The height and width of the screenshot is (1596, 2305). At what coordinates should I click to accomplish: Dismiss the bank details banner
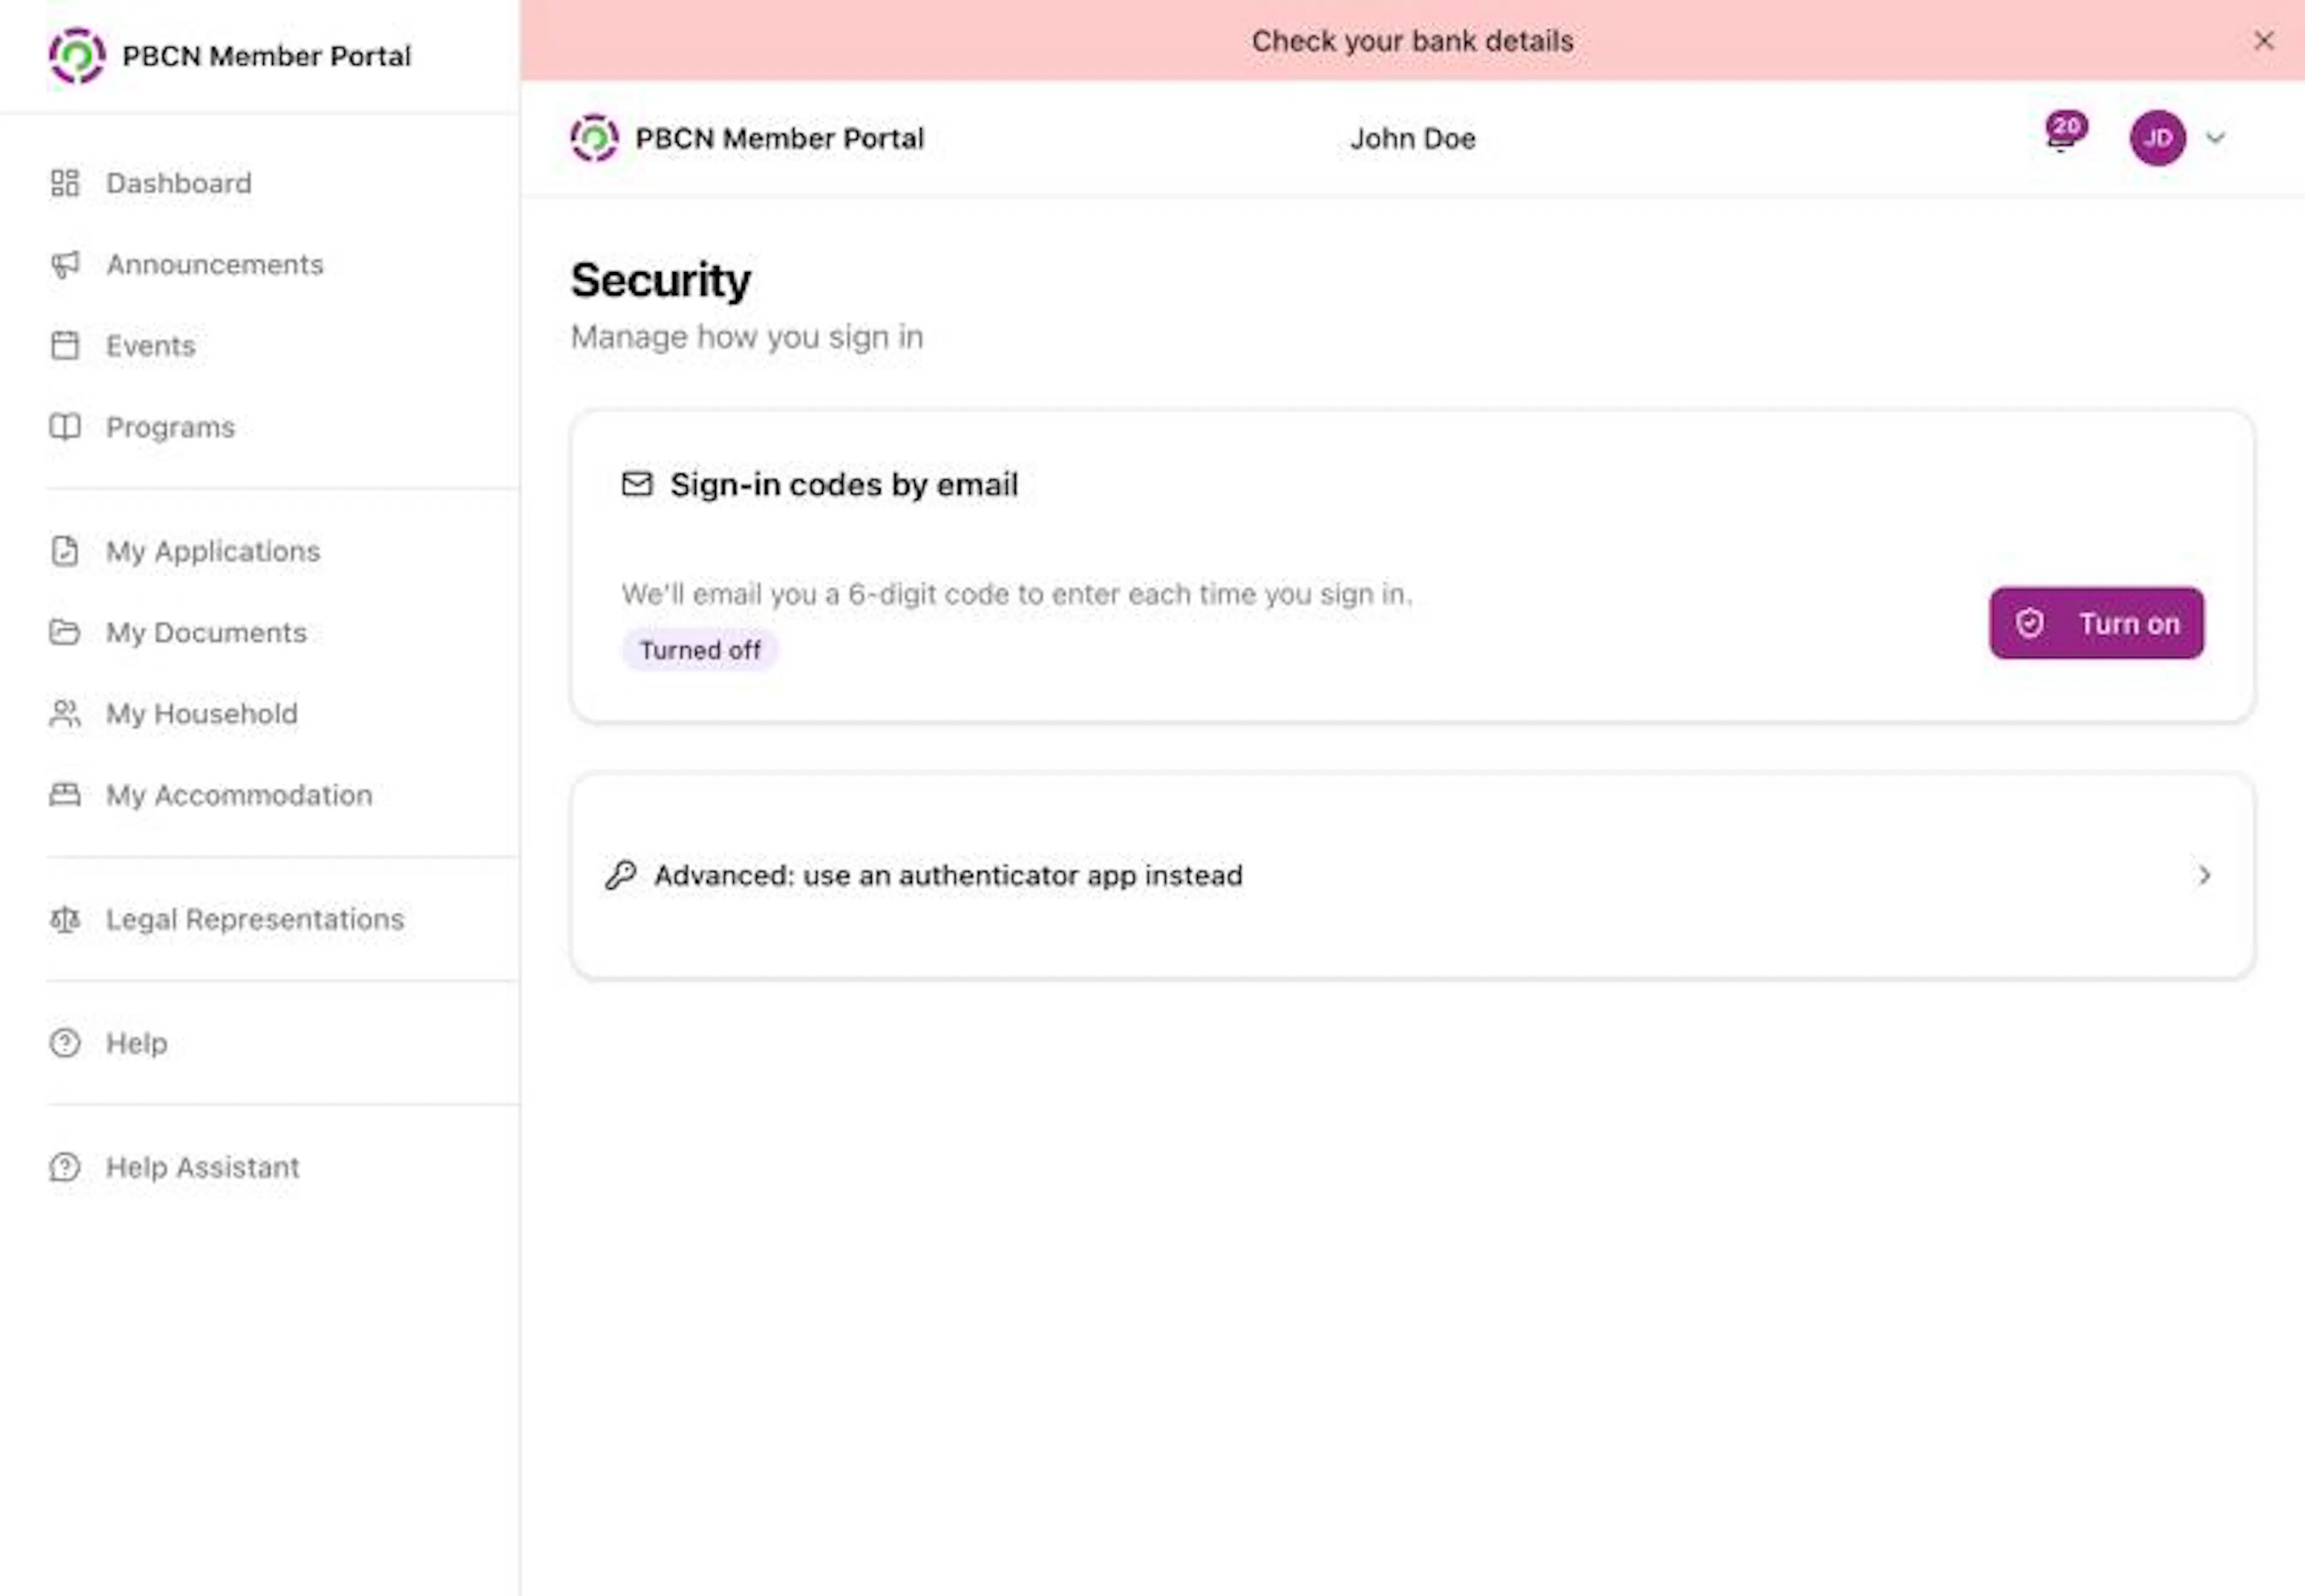pos(2263,41)
